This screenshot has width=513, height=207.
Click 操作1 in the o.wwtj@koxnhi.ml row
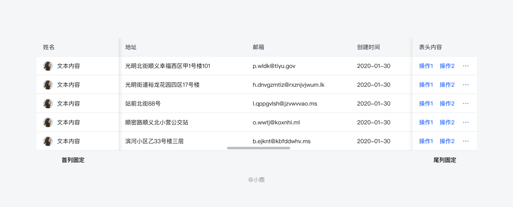(426, 122)
